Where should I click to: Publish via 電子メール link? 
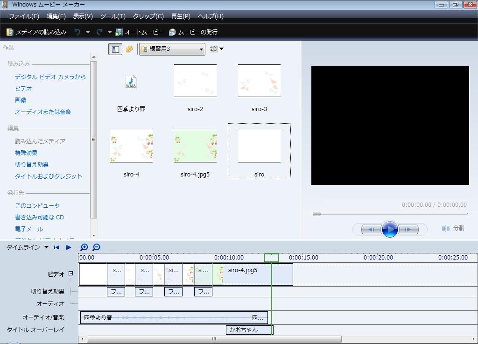coord(29,229)
